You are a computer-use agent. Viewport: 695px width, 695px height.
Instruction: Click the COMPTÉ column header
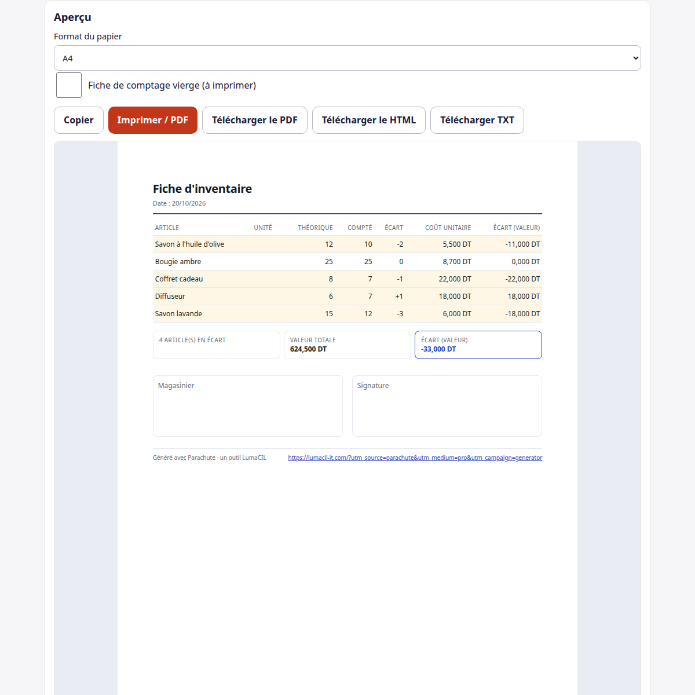360,228
